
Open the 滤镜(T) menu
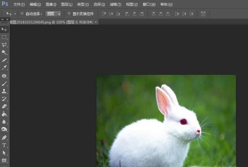point(115,4)
